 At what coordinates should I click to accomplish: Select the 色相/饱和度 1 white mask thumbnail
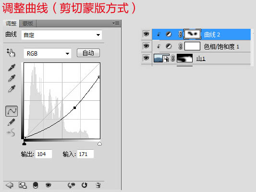(192, 46)
